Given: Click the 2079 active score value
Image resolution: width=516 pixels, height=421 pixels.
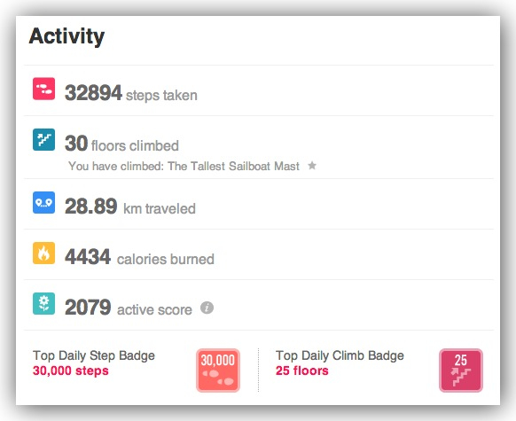Looking at the screenshot, I should click(88, 308).
